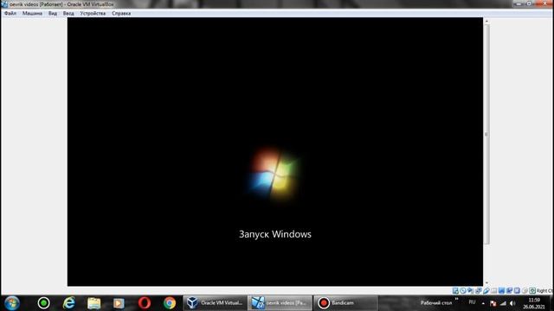Click the Right Ctrl host key label
554x311 pixels.
[x=544, y=291]
